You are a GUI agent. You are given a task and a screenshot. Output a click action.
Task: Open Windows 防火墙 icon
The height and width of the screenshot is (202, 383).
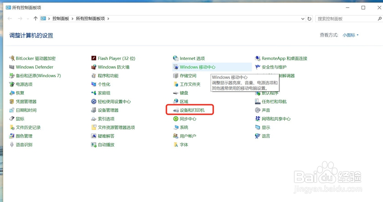tap(94, 67)
